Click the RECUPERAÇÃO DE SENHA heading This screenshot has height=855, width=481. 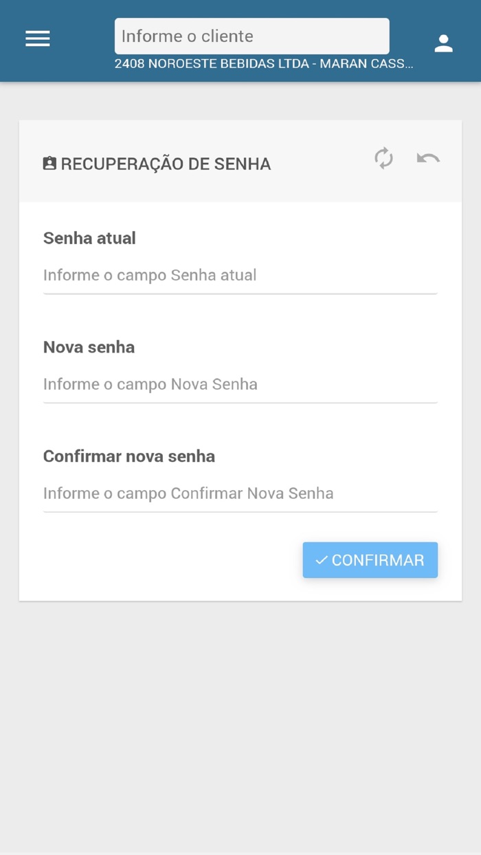coord(165,164)
